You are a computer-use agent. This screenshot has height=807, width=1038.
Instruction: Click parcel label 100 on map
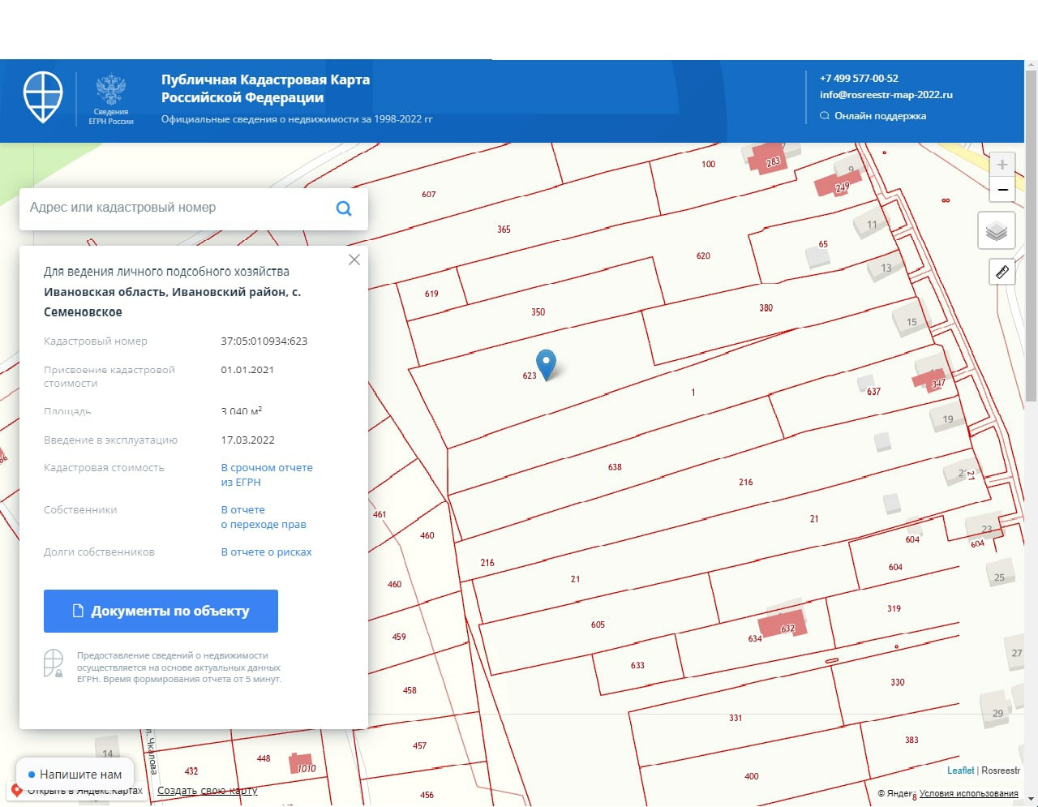[x=709, y=164]
